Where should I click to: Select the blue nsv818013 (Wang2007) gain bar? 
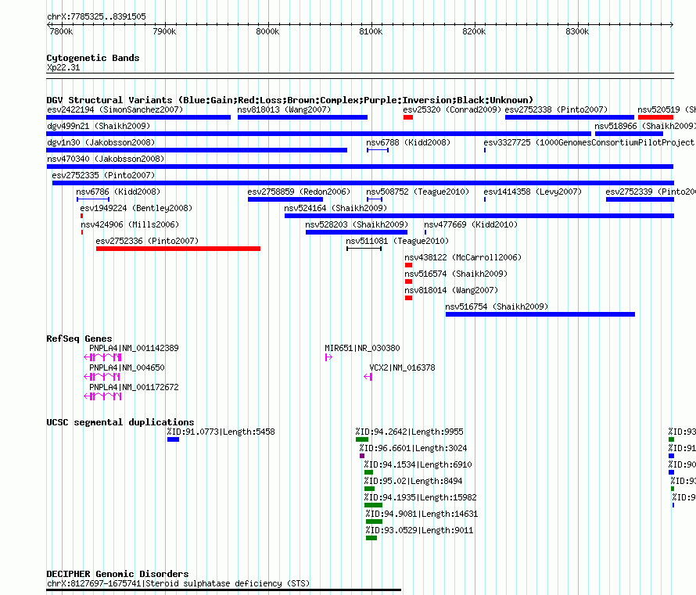[x=303, y=117]
